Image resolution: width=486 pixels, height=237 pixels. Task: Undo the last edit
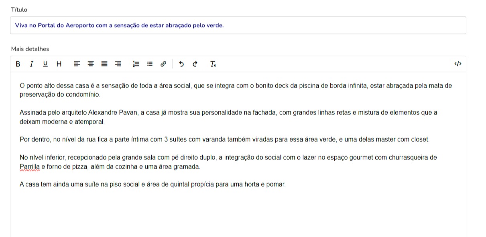(181, 64)
